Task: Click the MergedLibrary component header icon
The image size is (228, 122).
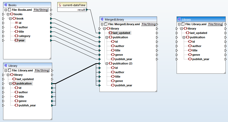Action: (102, 20)
